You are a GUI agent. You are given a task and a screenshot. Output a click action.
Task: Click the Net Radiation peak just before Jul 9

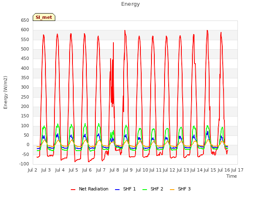[125, 31]
